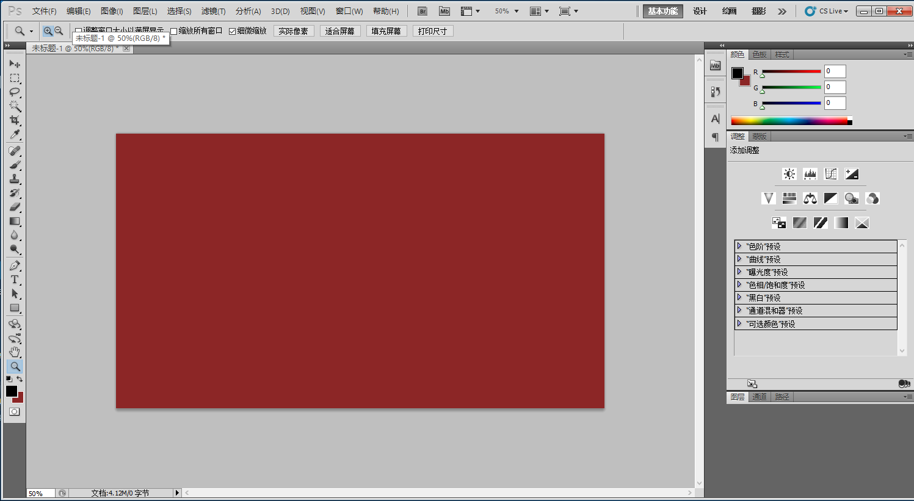This screenshot has height=501, width=914.
Task: Click the 实际像素 button
Action: pyautogui.click(x=293, y=31)
